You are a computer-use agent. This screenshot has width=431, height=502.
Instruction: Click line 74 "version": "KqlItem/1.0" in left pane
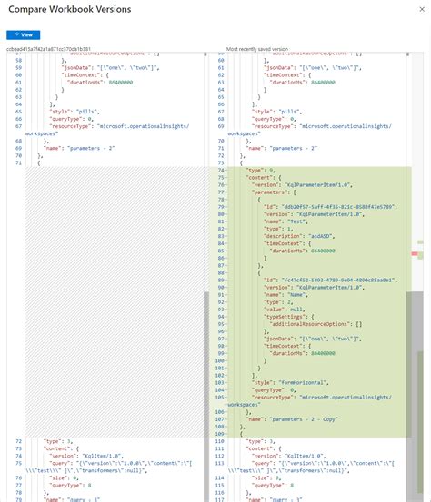point(86,456)
